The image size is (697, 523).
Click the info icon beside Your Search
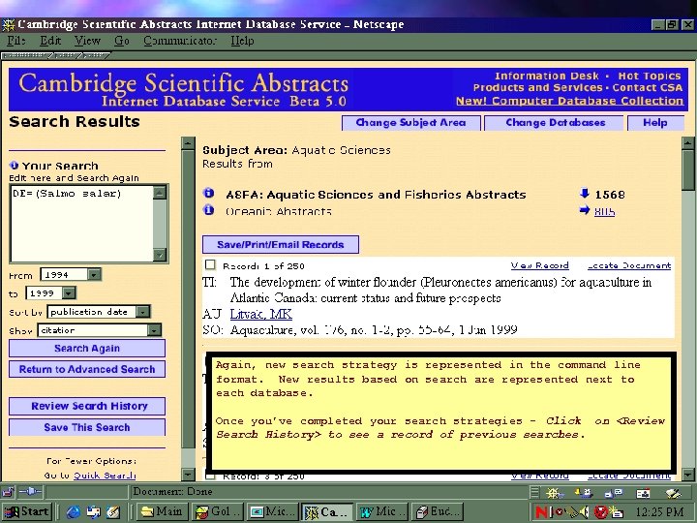14,165
